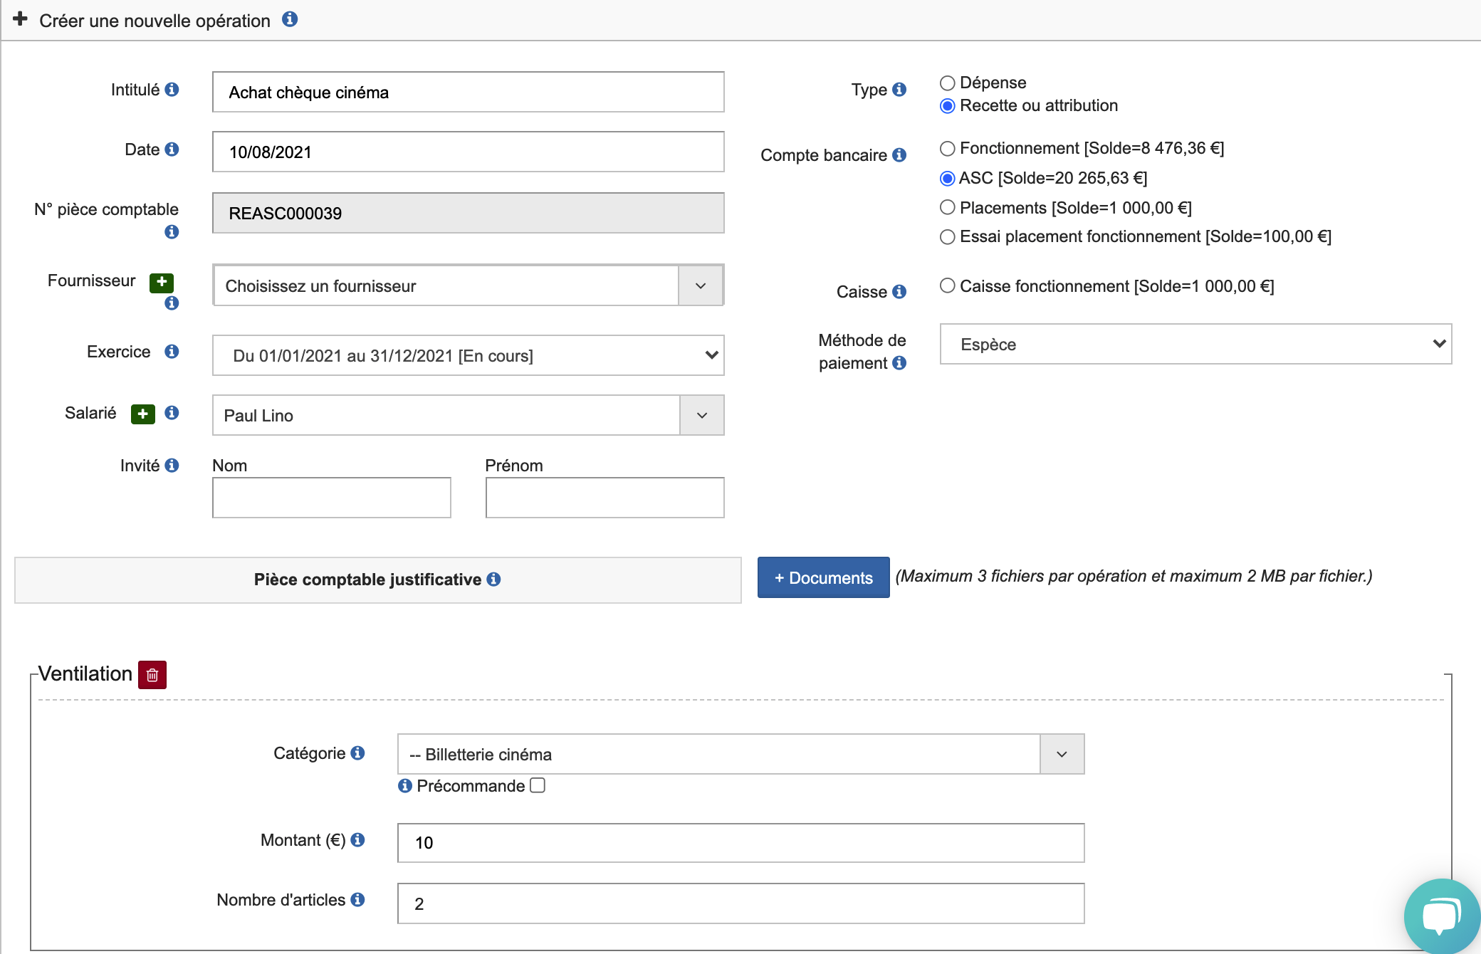Click info icon beside Méthode de paiement
The height and width of the screenshot is (954, 1481).
(899, 363)
